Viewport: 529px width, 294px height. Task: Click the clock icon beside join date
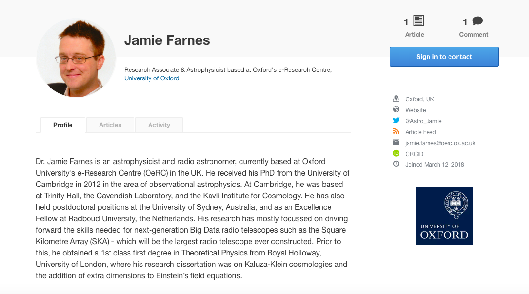pos(396,164)
